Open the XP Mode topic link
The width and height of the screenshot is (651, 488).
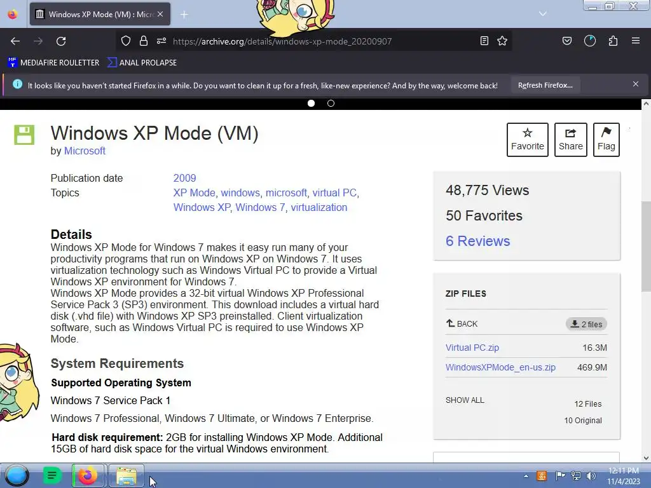pyautogui.click(x=194, y=193)
